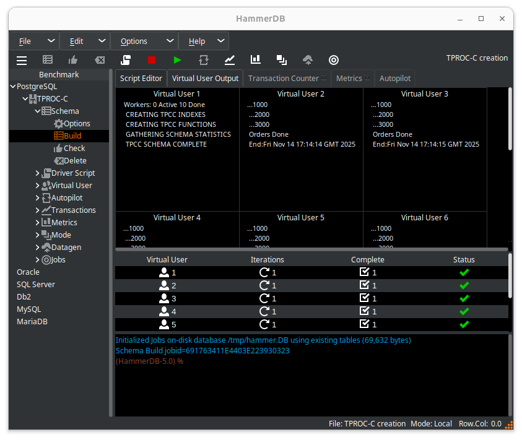Click the autopilot target circle icon
The height and width of the screenshot is (440, 522).
coord(333,60)
